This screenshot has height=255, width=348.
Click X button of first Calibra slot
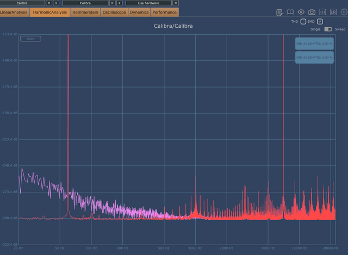pos(56,3)
